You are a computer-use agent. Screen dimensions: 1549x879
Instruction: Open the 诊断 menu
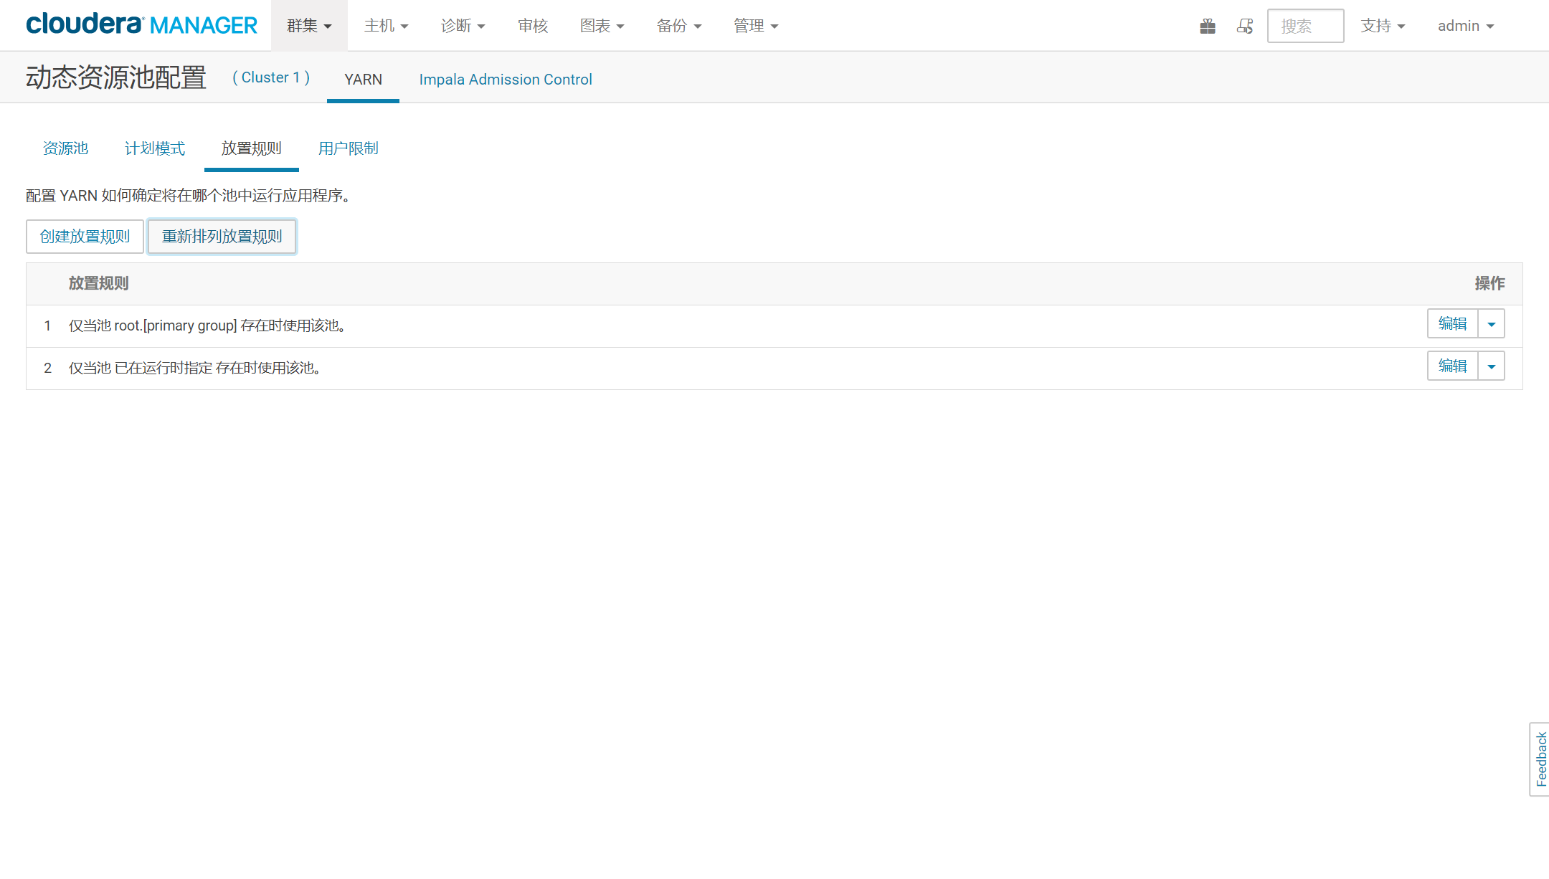pyautogui.click(x=463, y=26)
